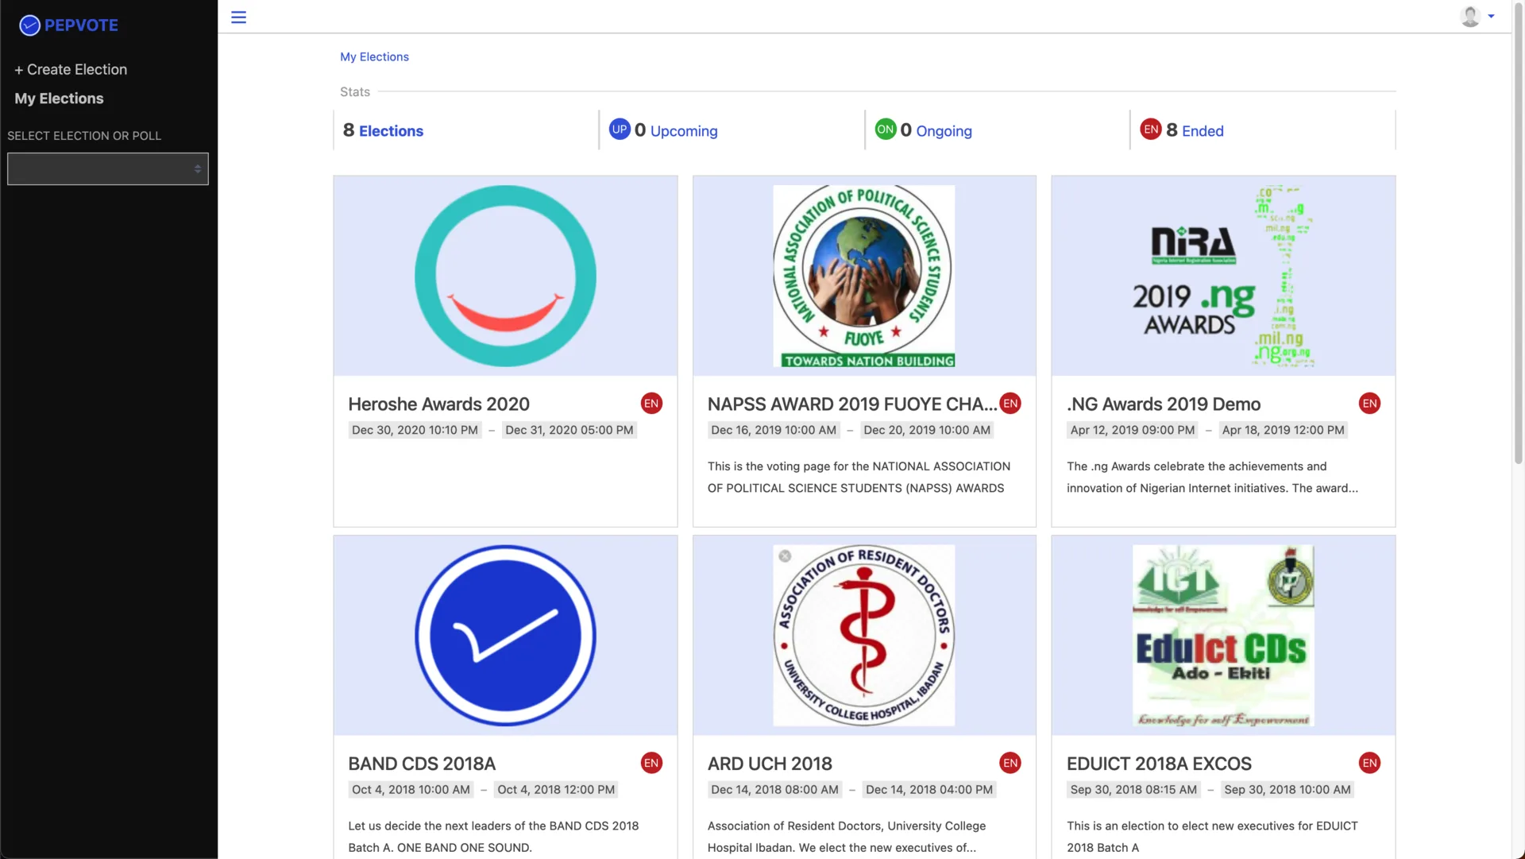The width and height of the screenshot is (1525, 859).
Task: Click the ARD UCH description text
Action: pyautogui.click(x=847, y=837)
